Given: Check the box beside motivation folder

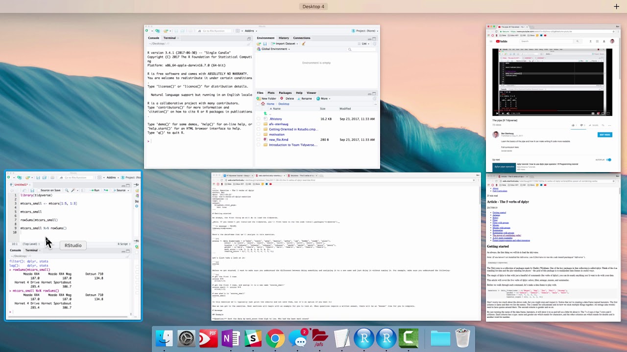Looking at the screenshot, I should 259,134.
